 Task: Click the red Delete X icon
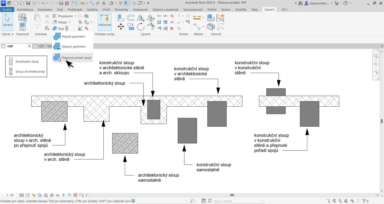click(172, 28)
